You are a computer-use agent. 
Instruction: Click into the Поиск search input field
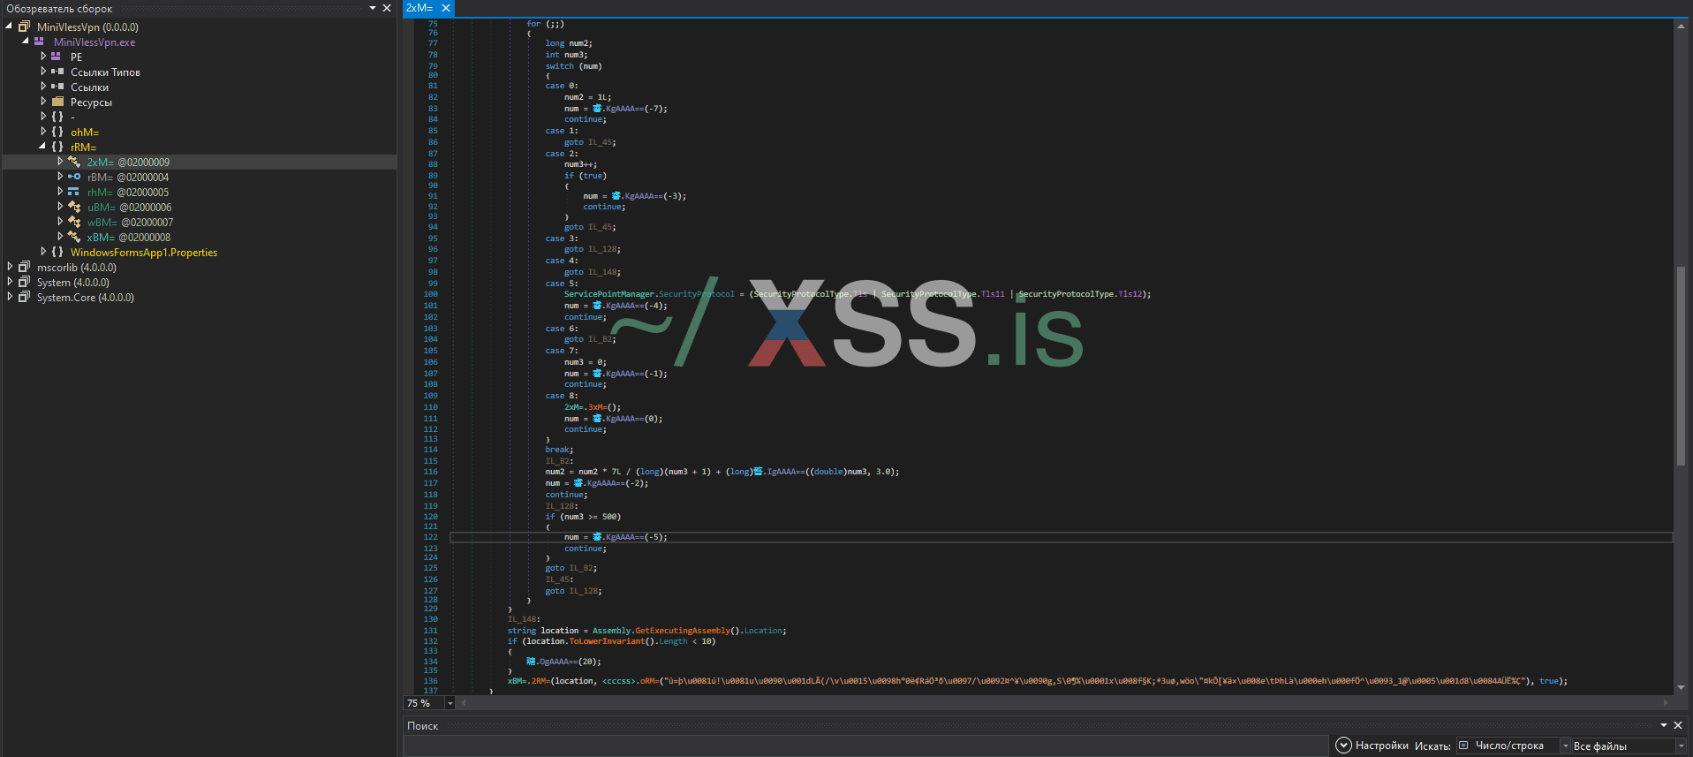[x=865, y=746]
